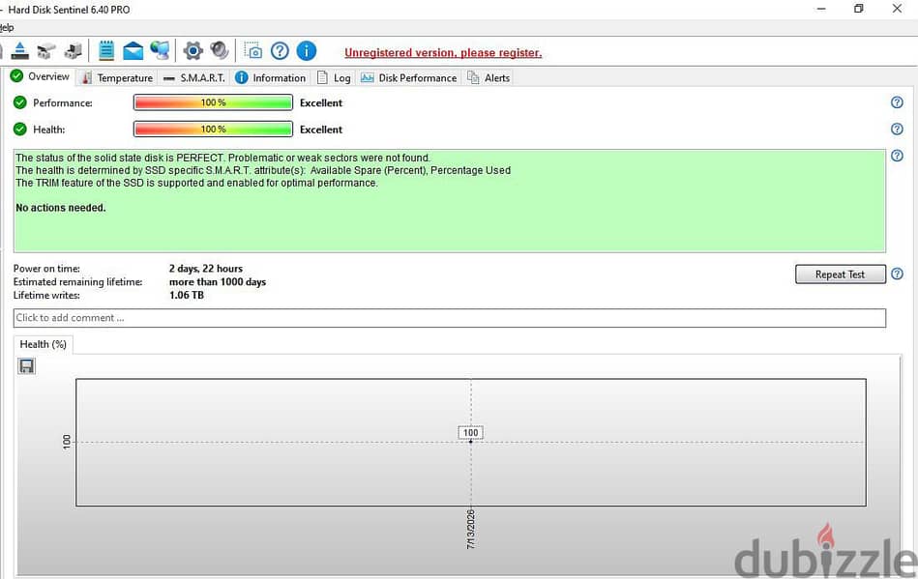Screen dimensions: 918x579
Task: Click the help icon beside the Health row
Action: [x=897, y=129]
